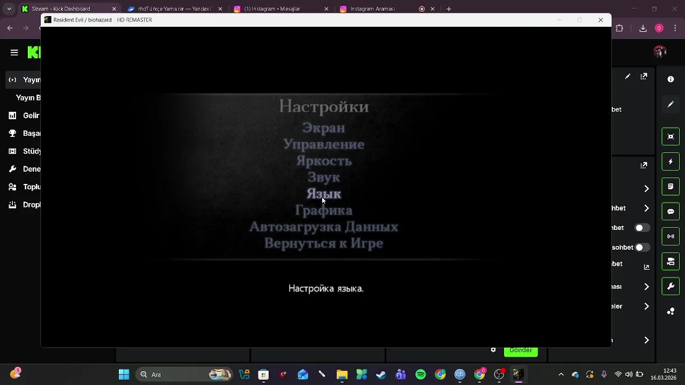
Task: Open the Яркость option
Action: [324, 161]
